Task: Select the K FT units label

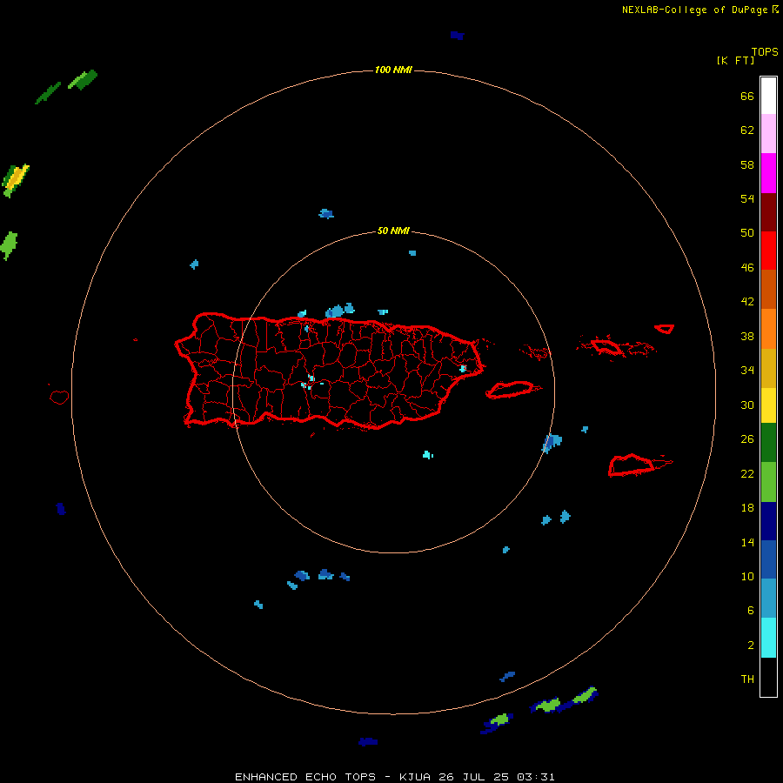Action: (x=735, y=60)
